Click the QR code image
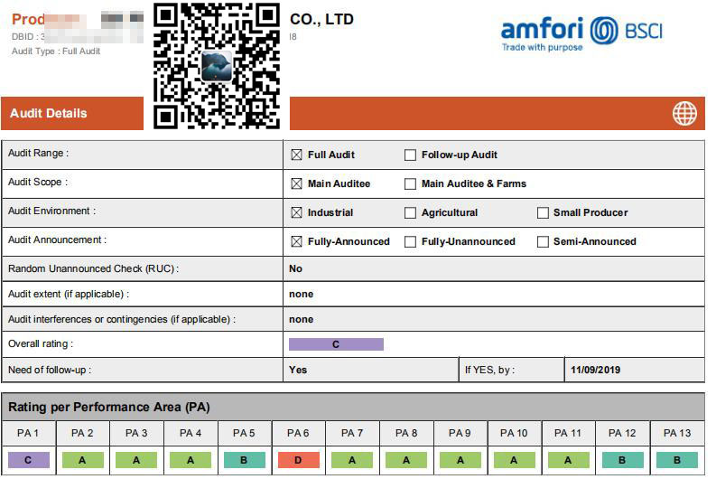This screenshot has height=479, width=716. (x=217, y=66)
